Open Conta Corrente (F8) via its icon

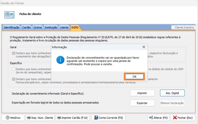[x=96, y=118]
